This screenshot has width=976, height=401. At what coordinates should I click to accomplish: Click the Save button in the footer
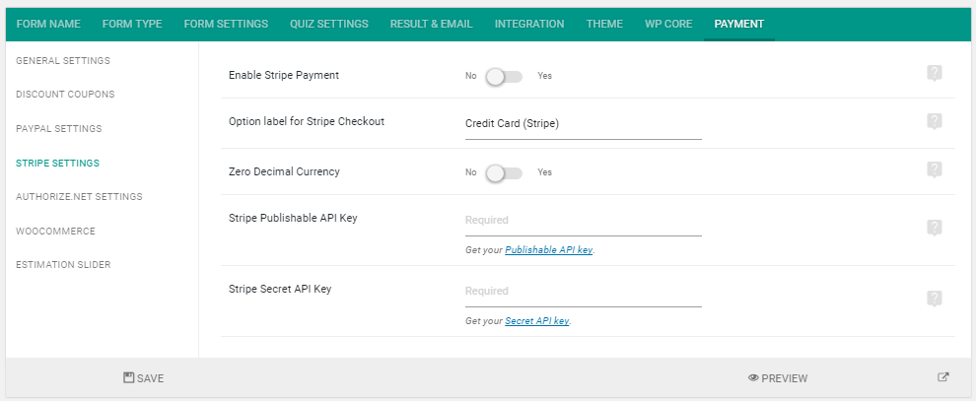(x=144, y=378)
